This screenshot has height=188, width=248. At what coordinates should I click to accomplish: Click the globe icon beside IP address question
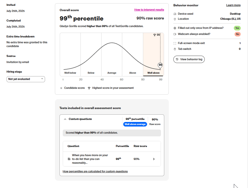coord(175,28)
